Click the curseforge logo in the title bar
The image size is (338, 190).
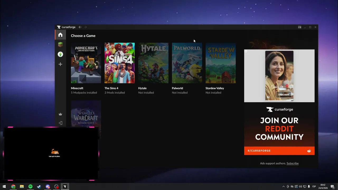click(x=66, y=27)
